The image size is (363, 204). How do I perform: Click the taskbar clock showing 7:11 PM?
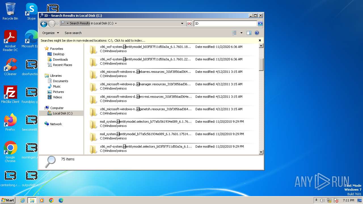(x=349, y=200)
